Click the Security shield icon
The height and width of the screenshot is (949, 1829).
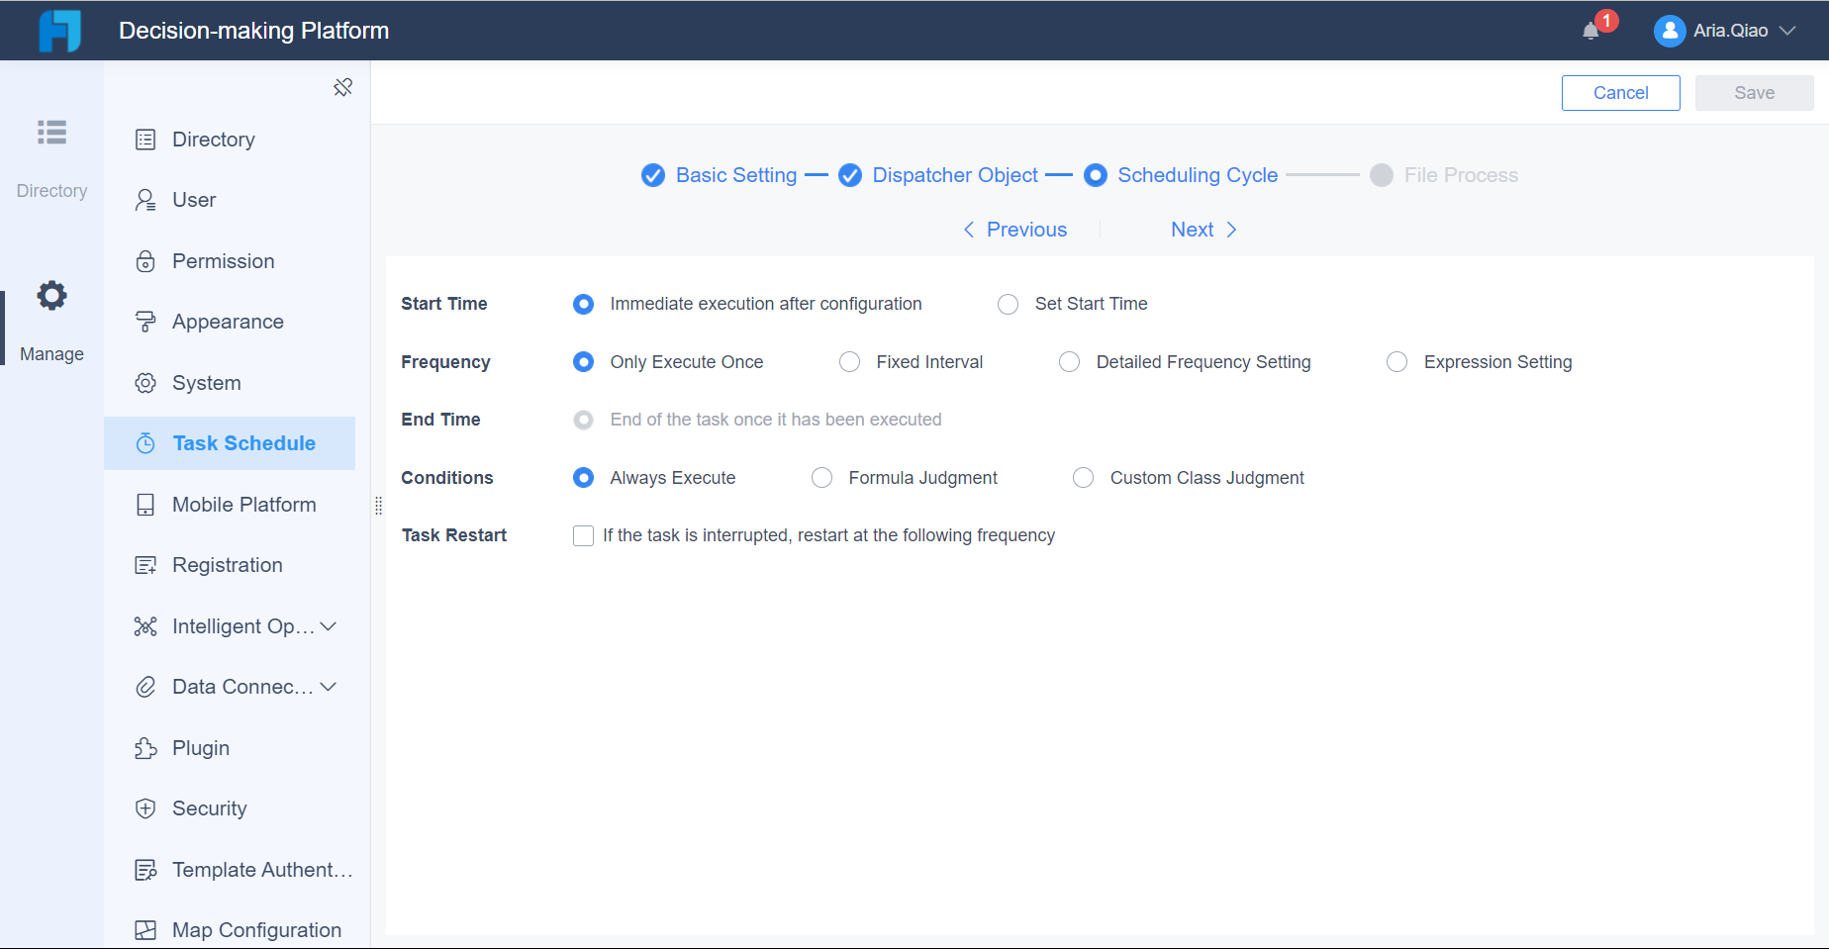click(x=145, y=808)
